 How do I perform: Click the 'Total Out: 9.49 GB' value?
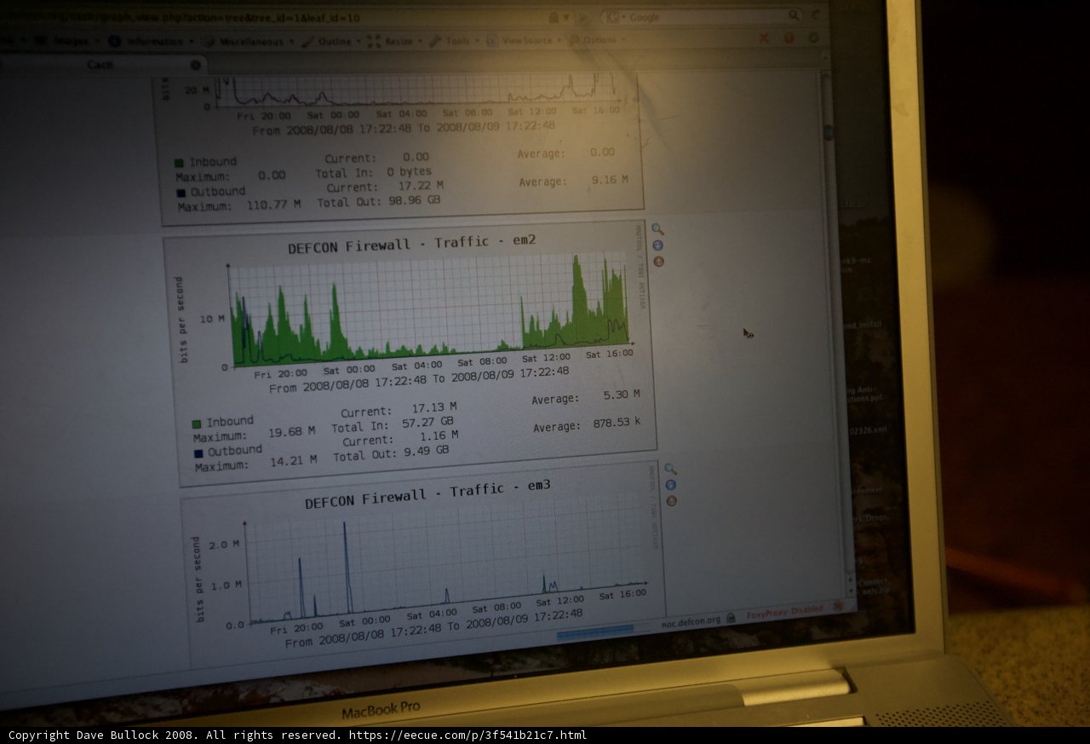click(x=391, y=453)
